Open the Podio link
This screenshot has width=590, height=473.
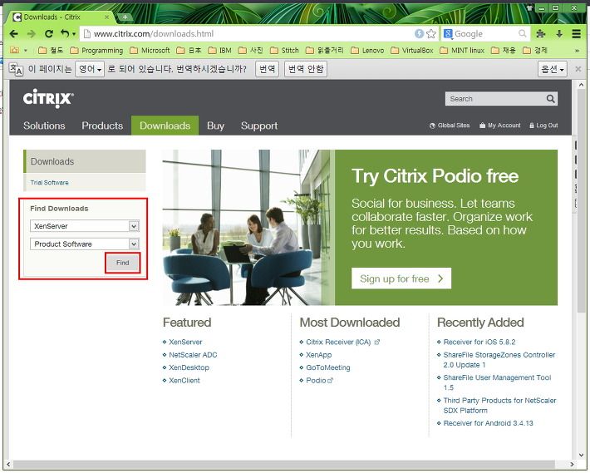(316, 381)
